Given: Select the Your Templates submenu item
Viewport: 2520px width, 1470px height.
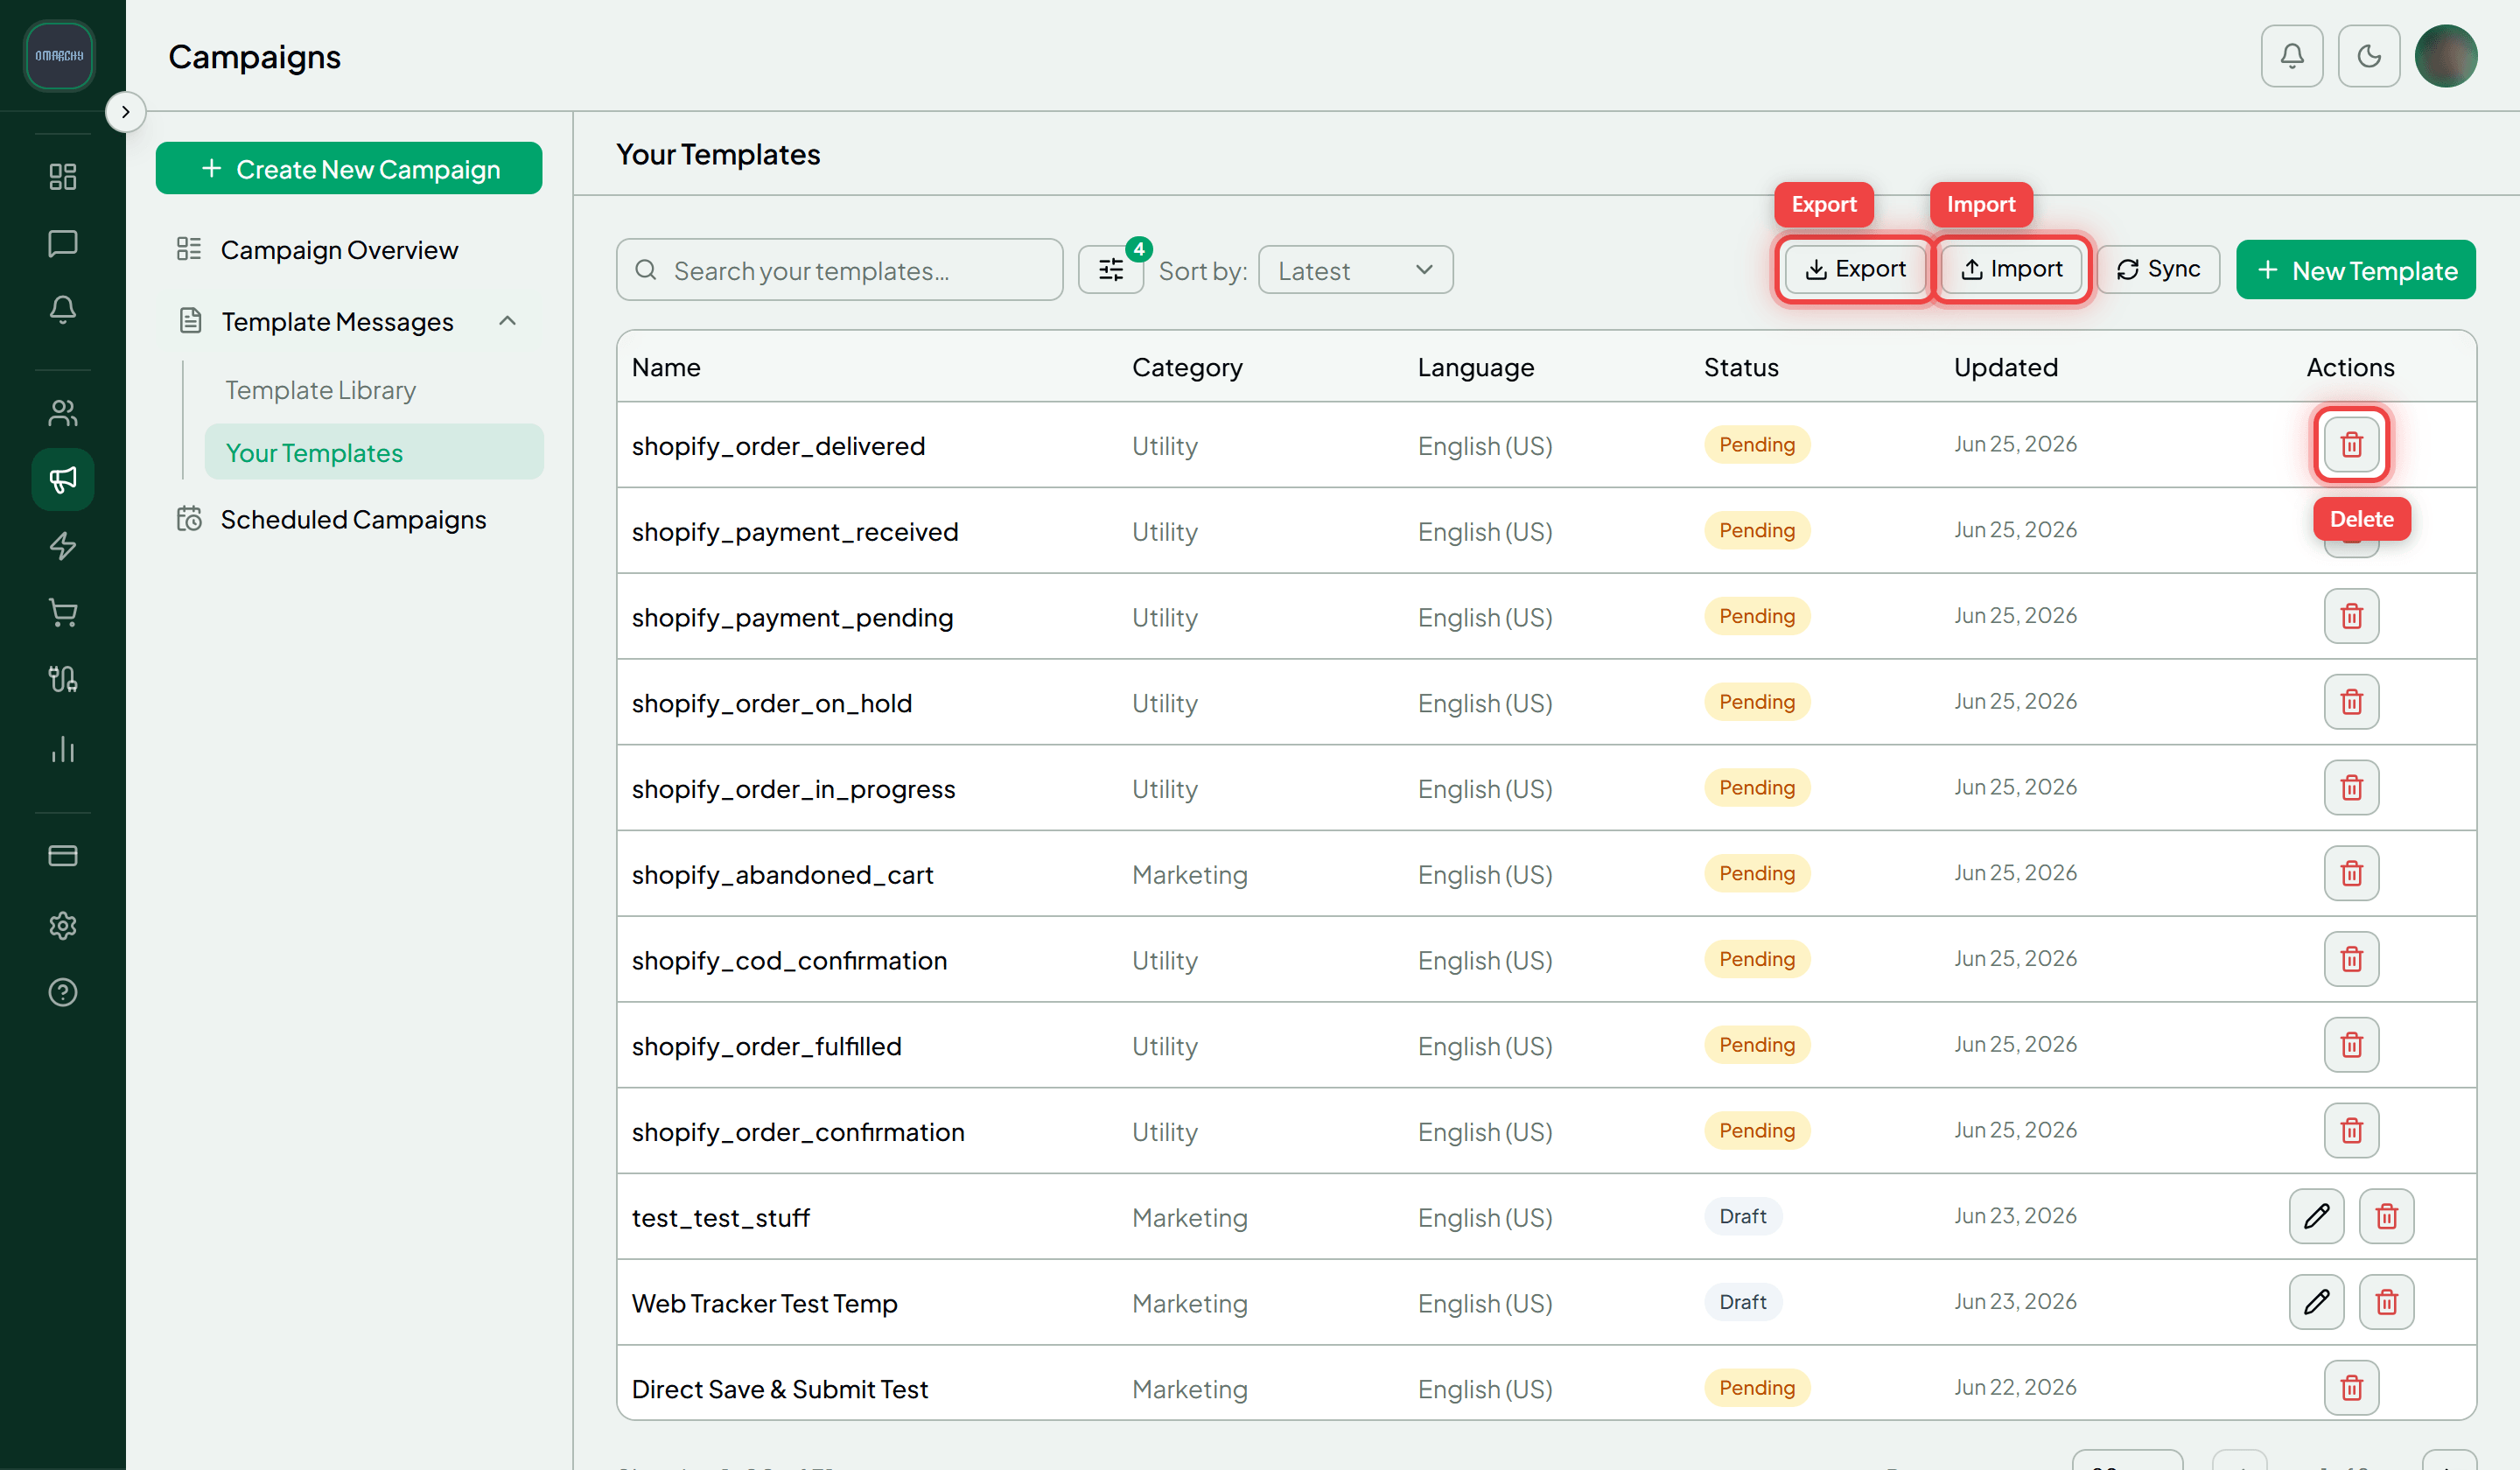Looking at the screenshot, I should tap(374, 453).
